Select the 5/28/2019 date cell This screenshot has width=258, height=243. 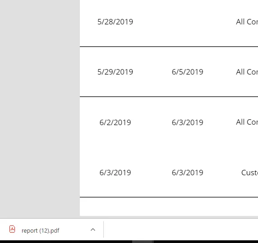point(115,22)
